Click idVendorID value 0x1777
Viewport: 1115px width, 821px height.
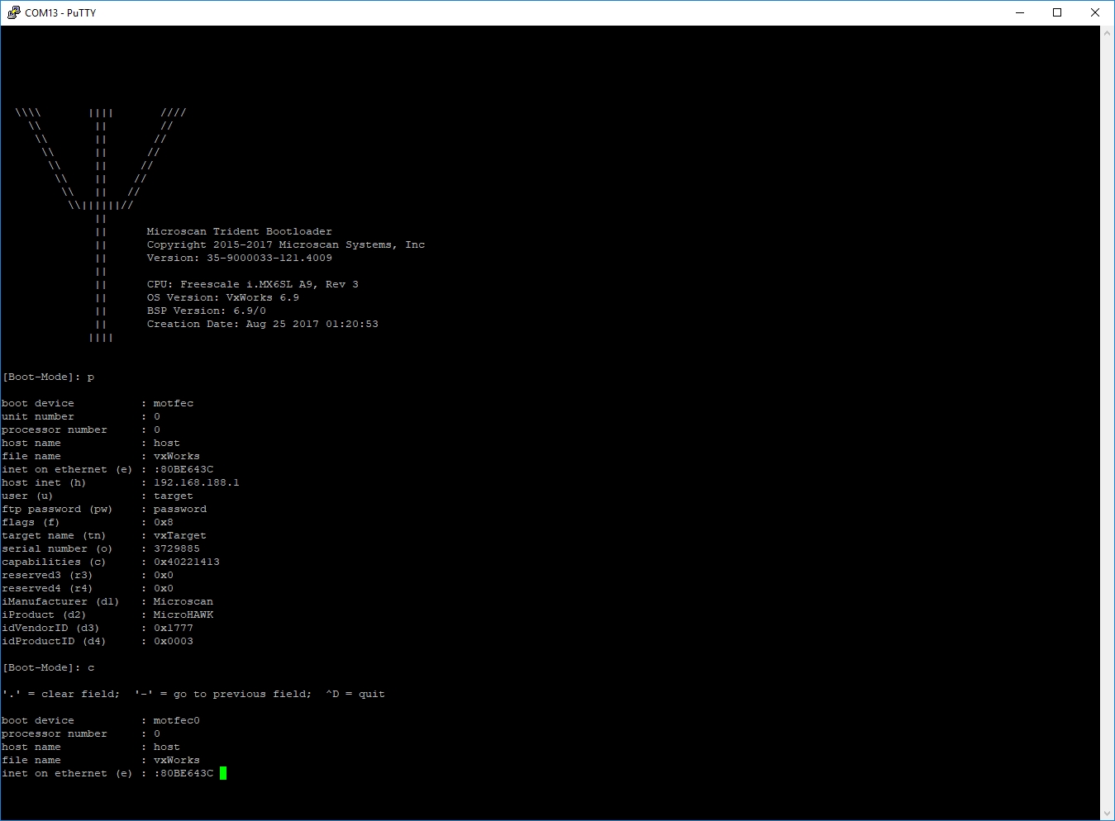[174, 628]
